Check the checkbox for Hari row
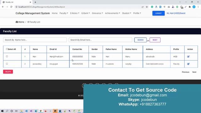The height and width of the screenshot is (113, 201). (x=7, y=56)
